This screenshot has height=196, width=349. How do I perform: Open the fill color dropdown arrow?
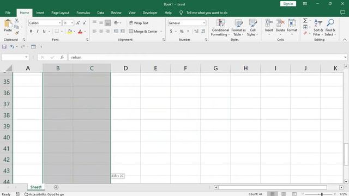(74, 32)
